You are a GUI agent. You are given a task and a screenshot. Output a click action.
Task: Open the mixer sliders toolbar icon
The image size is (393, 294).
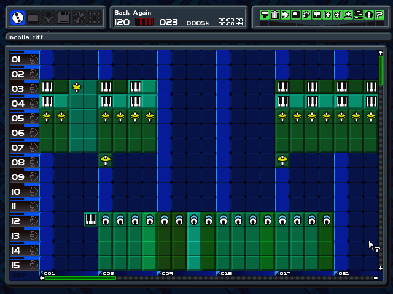pos(359,15)
